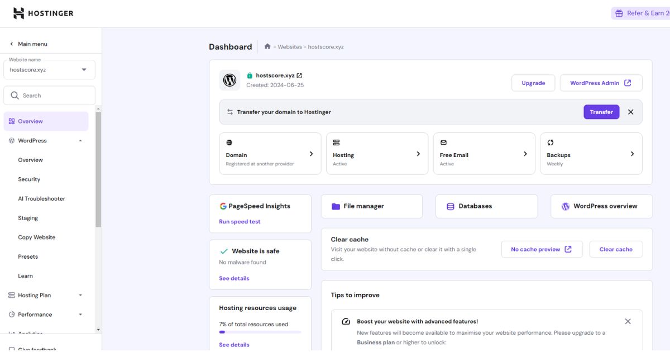
Task: Open the Learn menu item
Action: click(x=25, y=276)
